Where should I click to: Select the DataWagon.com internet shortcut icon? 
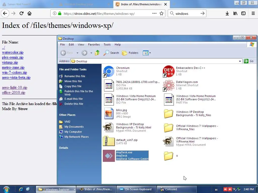tap(169, 85)
